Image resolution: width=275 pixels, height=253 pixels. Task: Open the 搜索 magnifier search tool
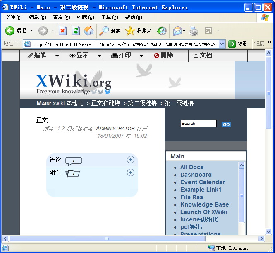click(x=104, y=31)
